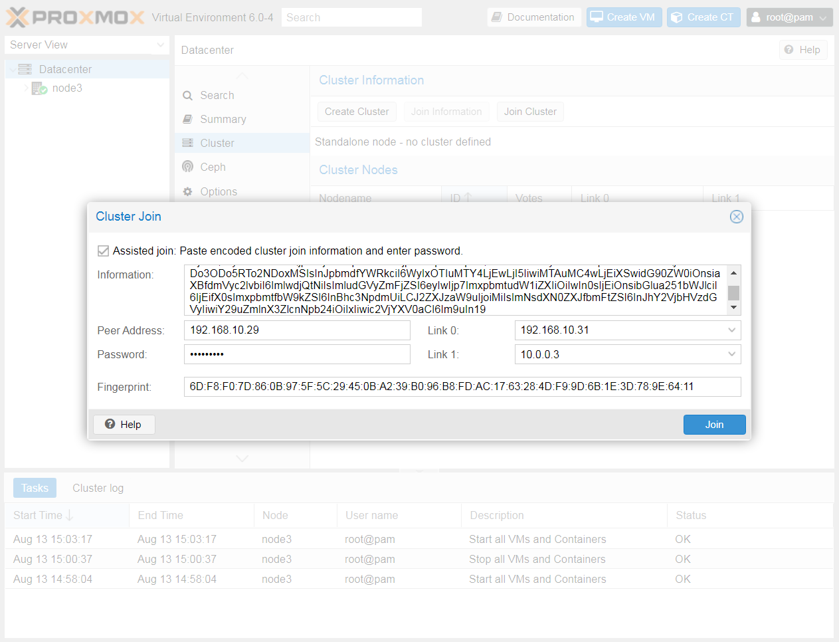This screenshot has width=839, height=642.
Task: Click the Password field
Action: pos(297,354)
